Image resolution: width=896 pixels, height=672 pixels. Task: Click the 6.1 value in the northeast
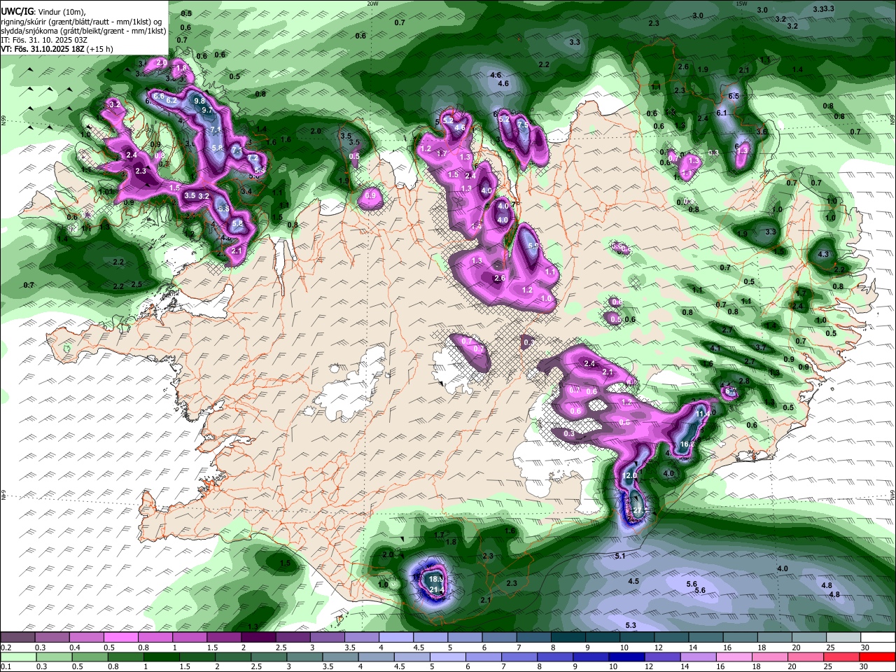point(722,113)
